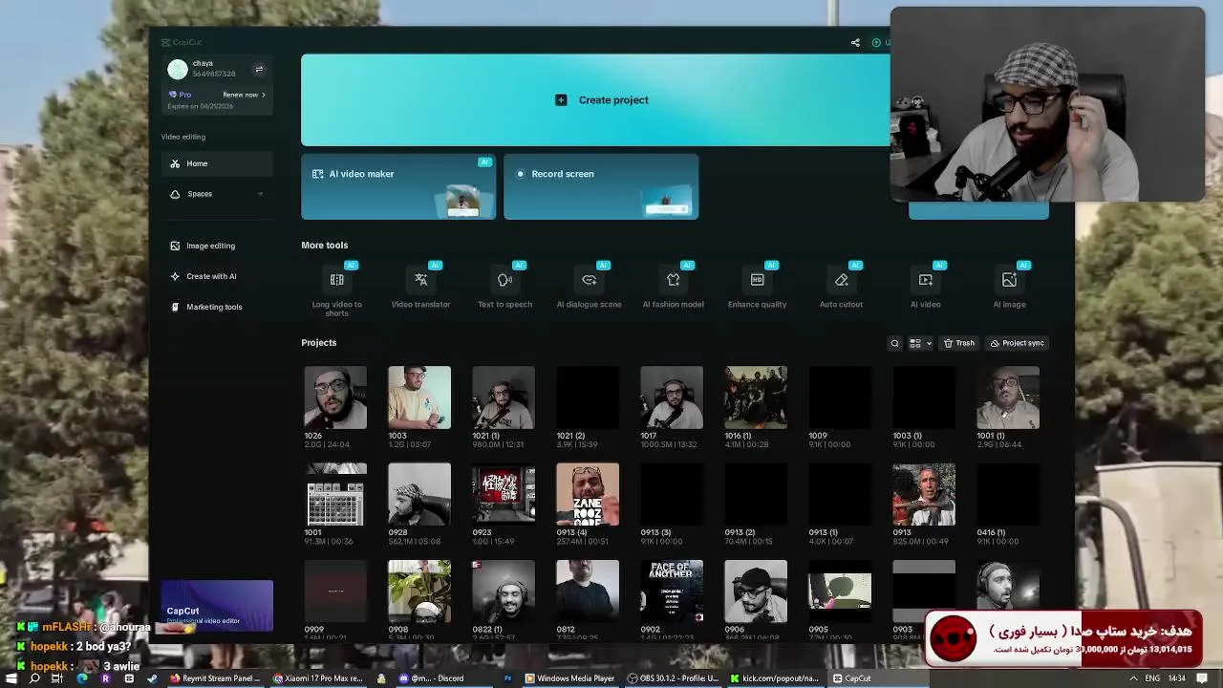Open project 0908 thumbnail
This screenshot has width=1223, height=688.
tap(419, 591)
